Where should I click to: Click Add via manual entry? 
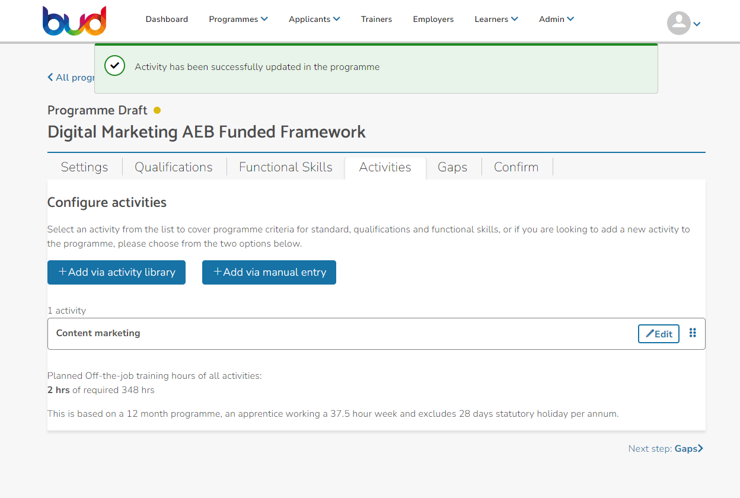(269, 272)
